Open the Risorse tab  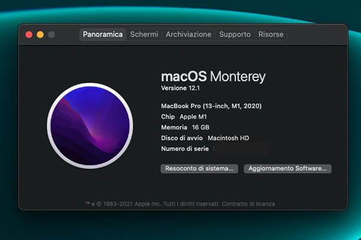(x=271, y=34)
